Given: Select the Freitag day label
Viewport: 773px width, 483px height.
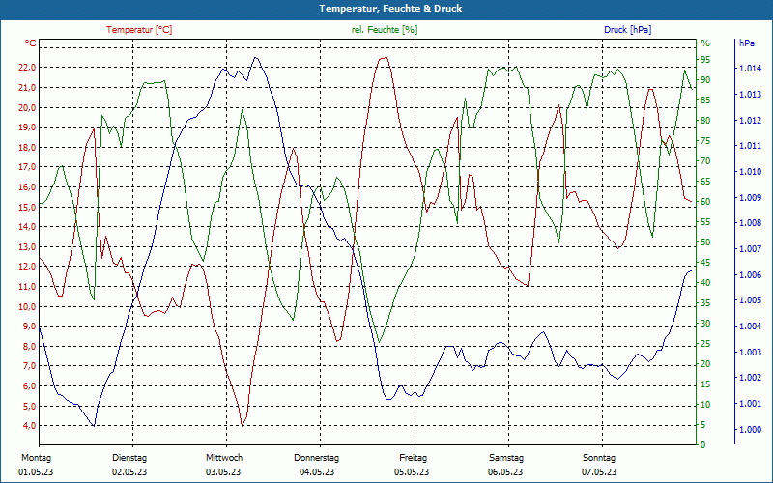Looking at the screenshot, I should coord(414,458).
